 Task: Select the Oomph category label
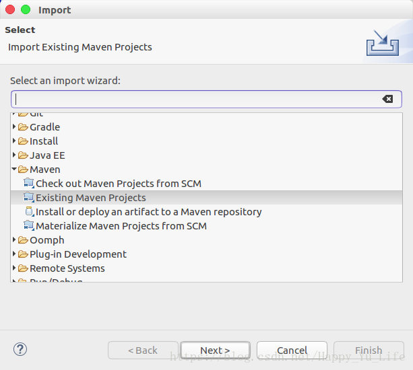(x=47, y=240)
